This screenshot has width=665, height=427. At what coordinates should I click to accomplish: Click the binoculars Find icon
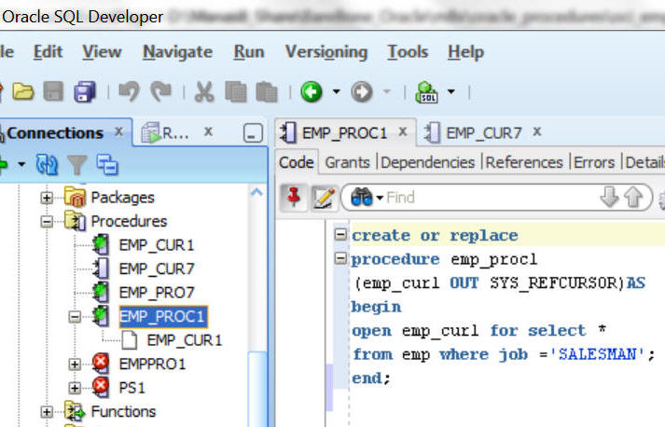point(362,198)
